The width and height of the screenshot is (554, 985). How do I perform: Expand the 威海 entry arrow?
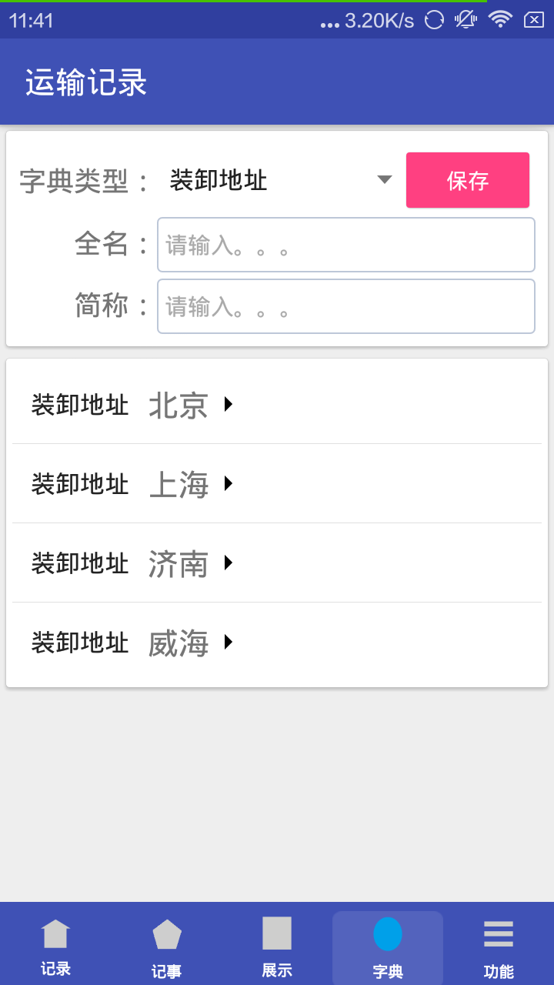[x=229, y=642]
